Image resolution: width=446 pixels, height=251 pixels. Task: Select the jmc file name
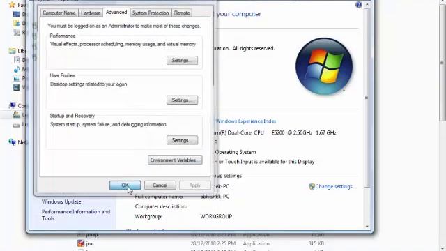(x=91, y=243)
